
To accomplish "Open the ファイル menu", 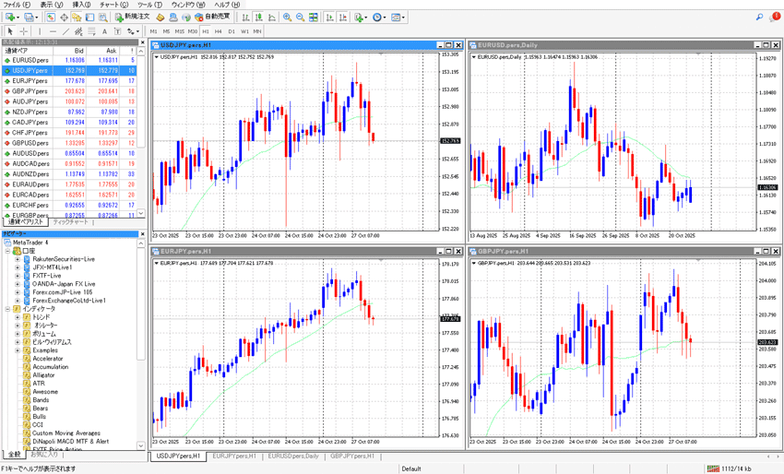I will coord(17,5).
